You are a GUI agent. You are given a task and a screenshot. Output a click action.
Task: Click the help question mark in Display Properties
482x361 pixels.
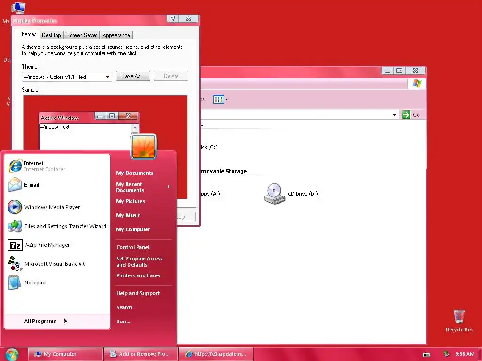coord(173,18)
